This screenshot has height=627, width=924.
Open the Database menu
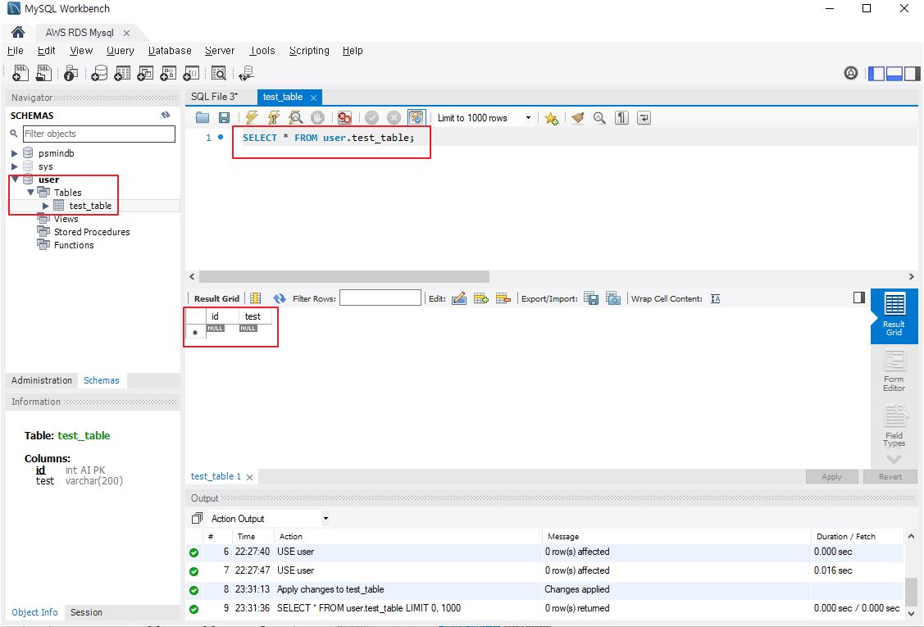click(x=170, y=51)
